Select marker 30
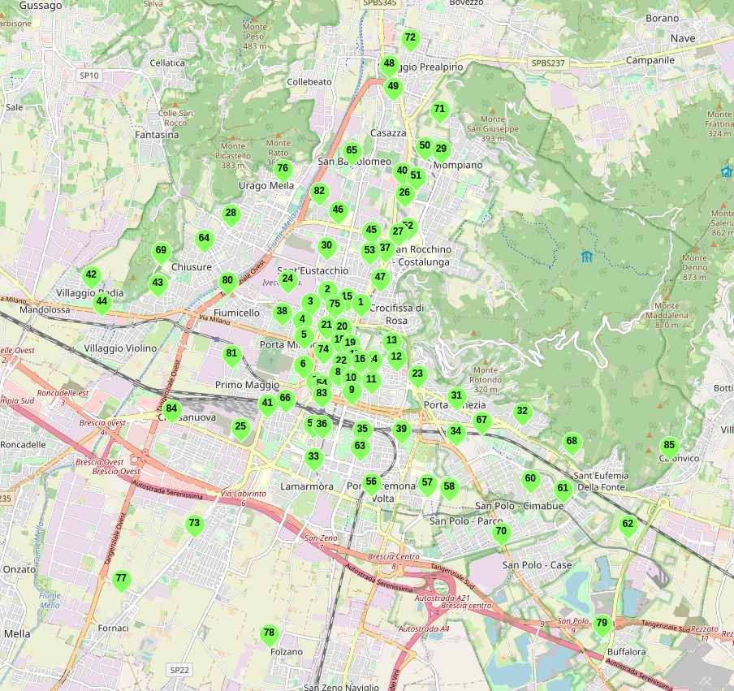The image size is (734, 691). click(326, 248)
